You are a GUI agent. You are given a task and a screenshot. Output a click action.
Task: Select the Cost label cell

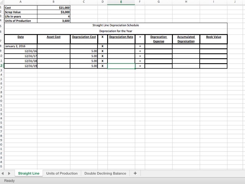pyautogui.click(x=21, y=8)
